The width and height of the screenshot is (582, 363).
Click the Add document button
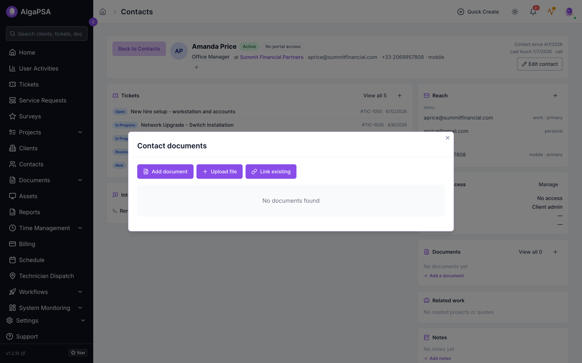[165, 171]
